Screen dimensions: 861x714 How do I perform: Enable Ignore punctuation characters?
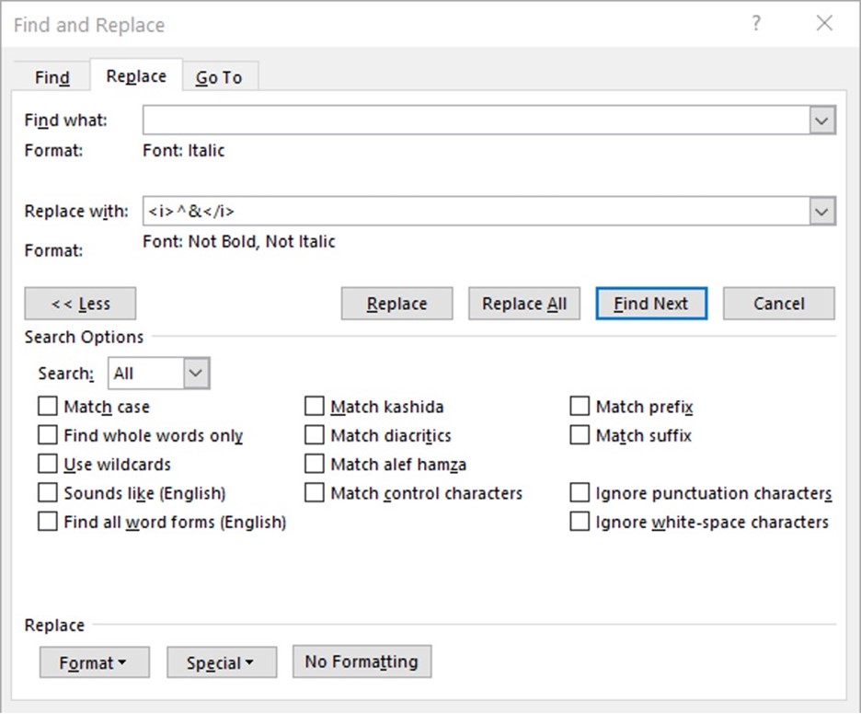(x=580, y=492)
